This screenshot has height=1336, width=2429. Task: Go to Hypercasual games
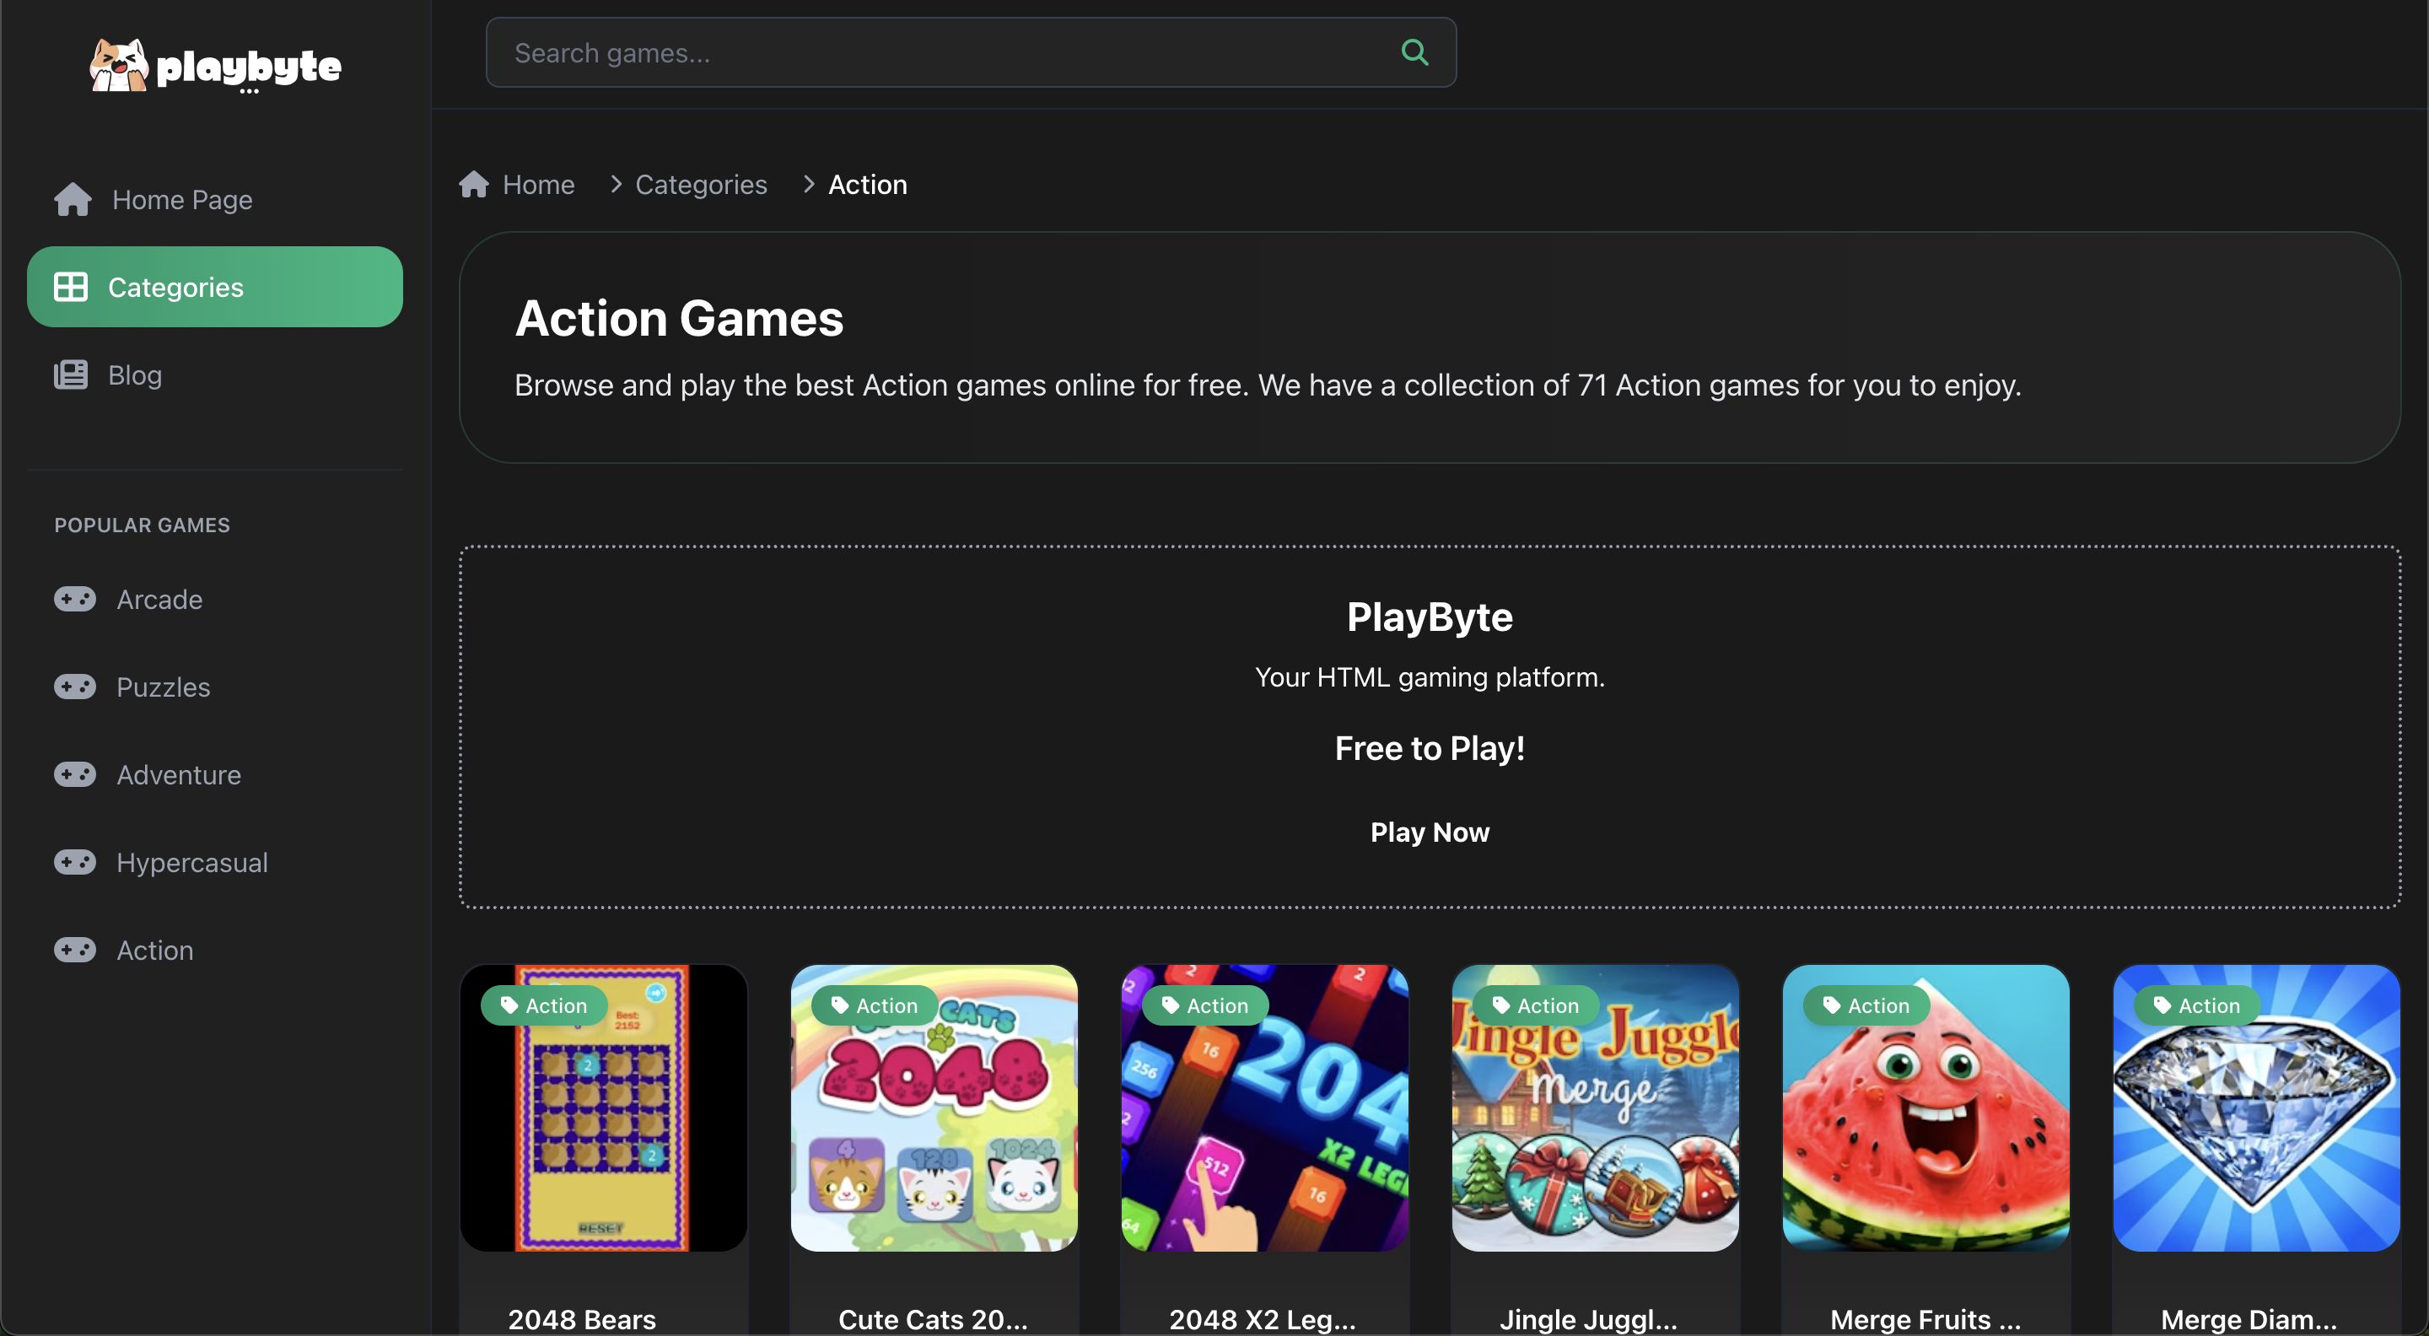coord(215,862)
